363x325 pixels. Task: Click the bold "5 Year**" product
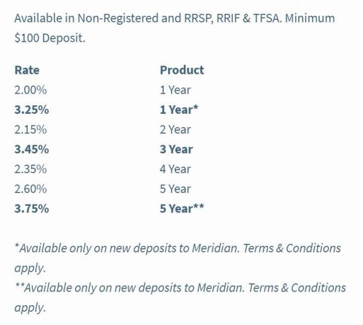[x=182, y=209]
